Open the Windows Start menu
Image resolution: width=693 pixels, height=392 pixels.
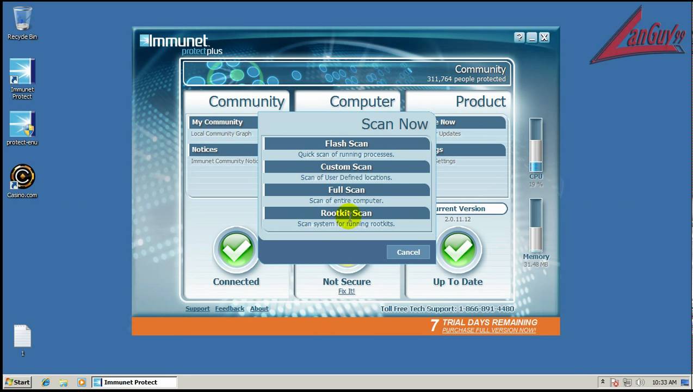click(x=17, y=382)
